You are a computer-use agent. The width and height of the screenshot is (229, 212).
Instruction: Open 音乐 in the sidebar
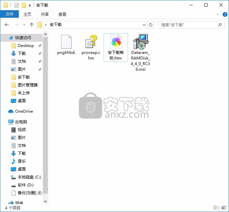pos(18,161)
